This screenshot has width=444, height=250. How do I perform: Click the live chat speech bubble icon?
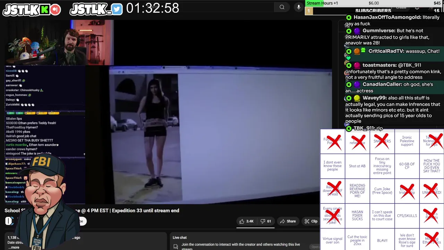176,246
